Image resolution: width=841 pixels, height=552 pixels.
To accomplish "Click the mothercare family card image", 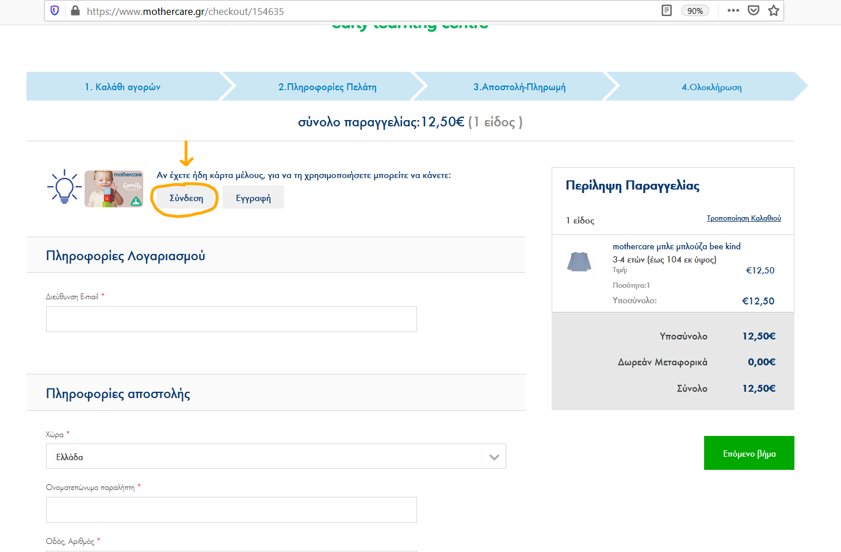I will 114,188.
